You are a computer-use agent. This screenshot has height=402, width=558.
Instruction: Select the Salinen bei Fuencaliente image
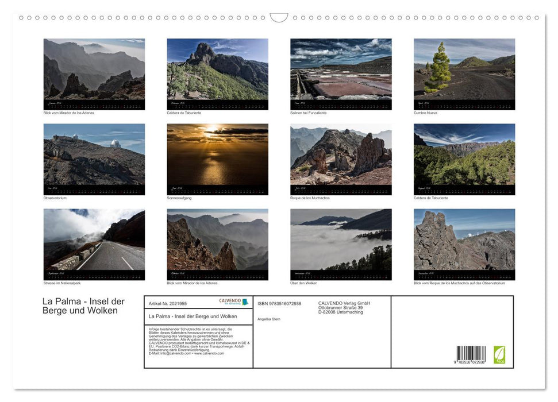pos(340,74)
